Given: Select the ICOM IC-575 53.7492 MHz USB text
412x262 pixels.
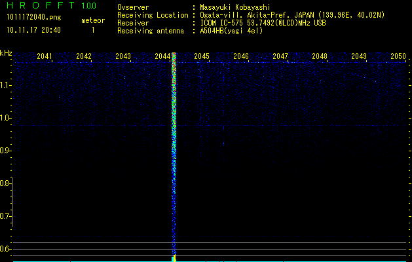Looking at the screenshot, I should 263,23.
